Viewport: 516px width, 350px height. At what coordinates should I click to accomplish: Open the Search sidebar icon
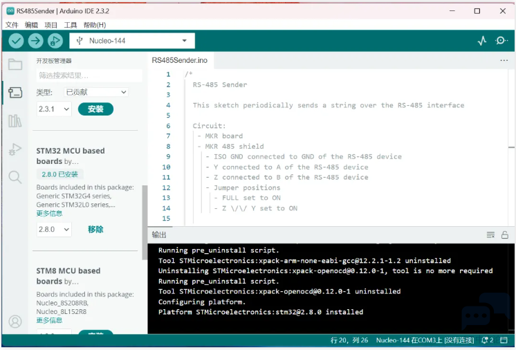(x=15, y=177)
